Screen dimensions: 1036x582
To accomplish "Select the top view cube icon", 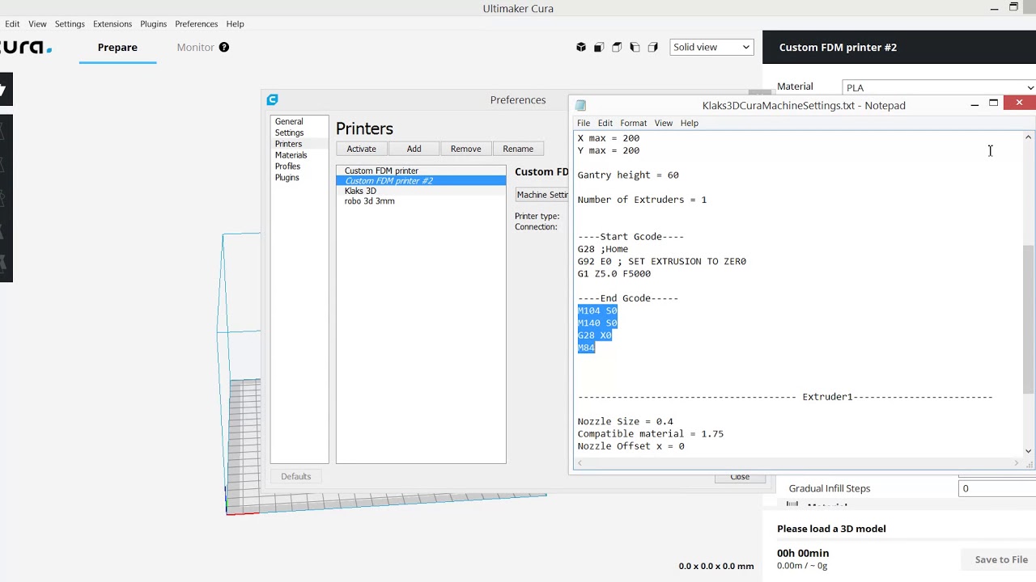I will pyautogui.click(x=617, y=47).
